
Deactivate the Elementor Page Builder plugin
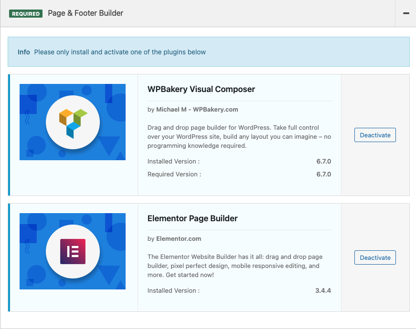pyautogui.click(x=375, y=257)
